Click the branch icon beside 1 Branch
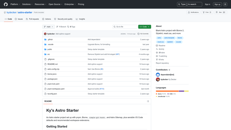Viewport: 231px width, 130px height. tap(57, 27)
